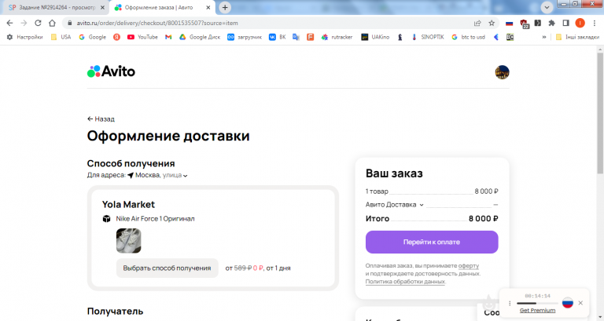Click the Get Premium link
The width and height of the screenshot is (604, 321).
coord(537,310)
